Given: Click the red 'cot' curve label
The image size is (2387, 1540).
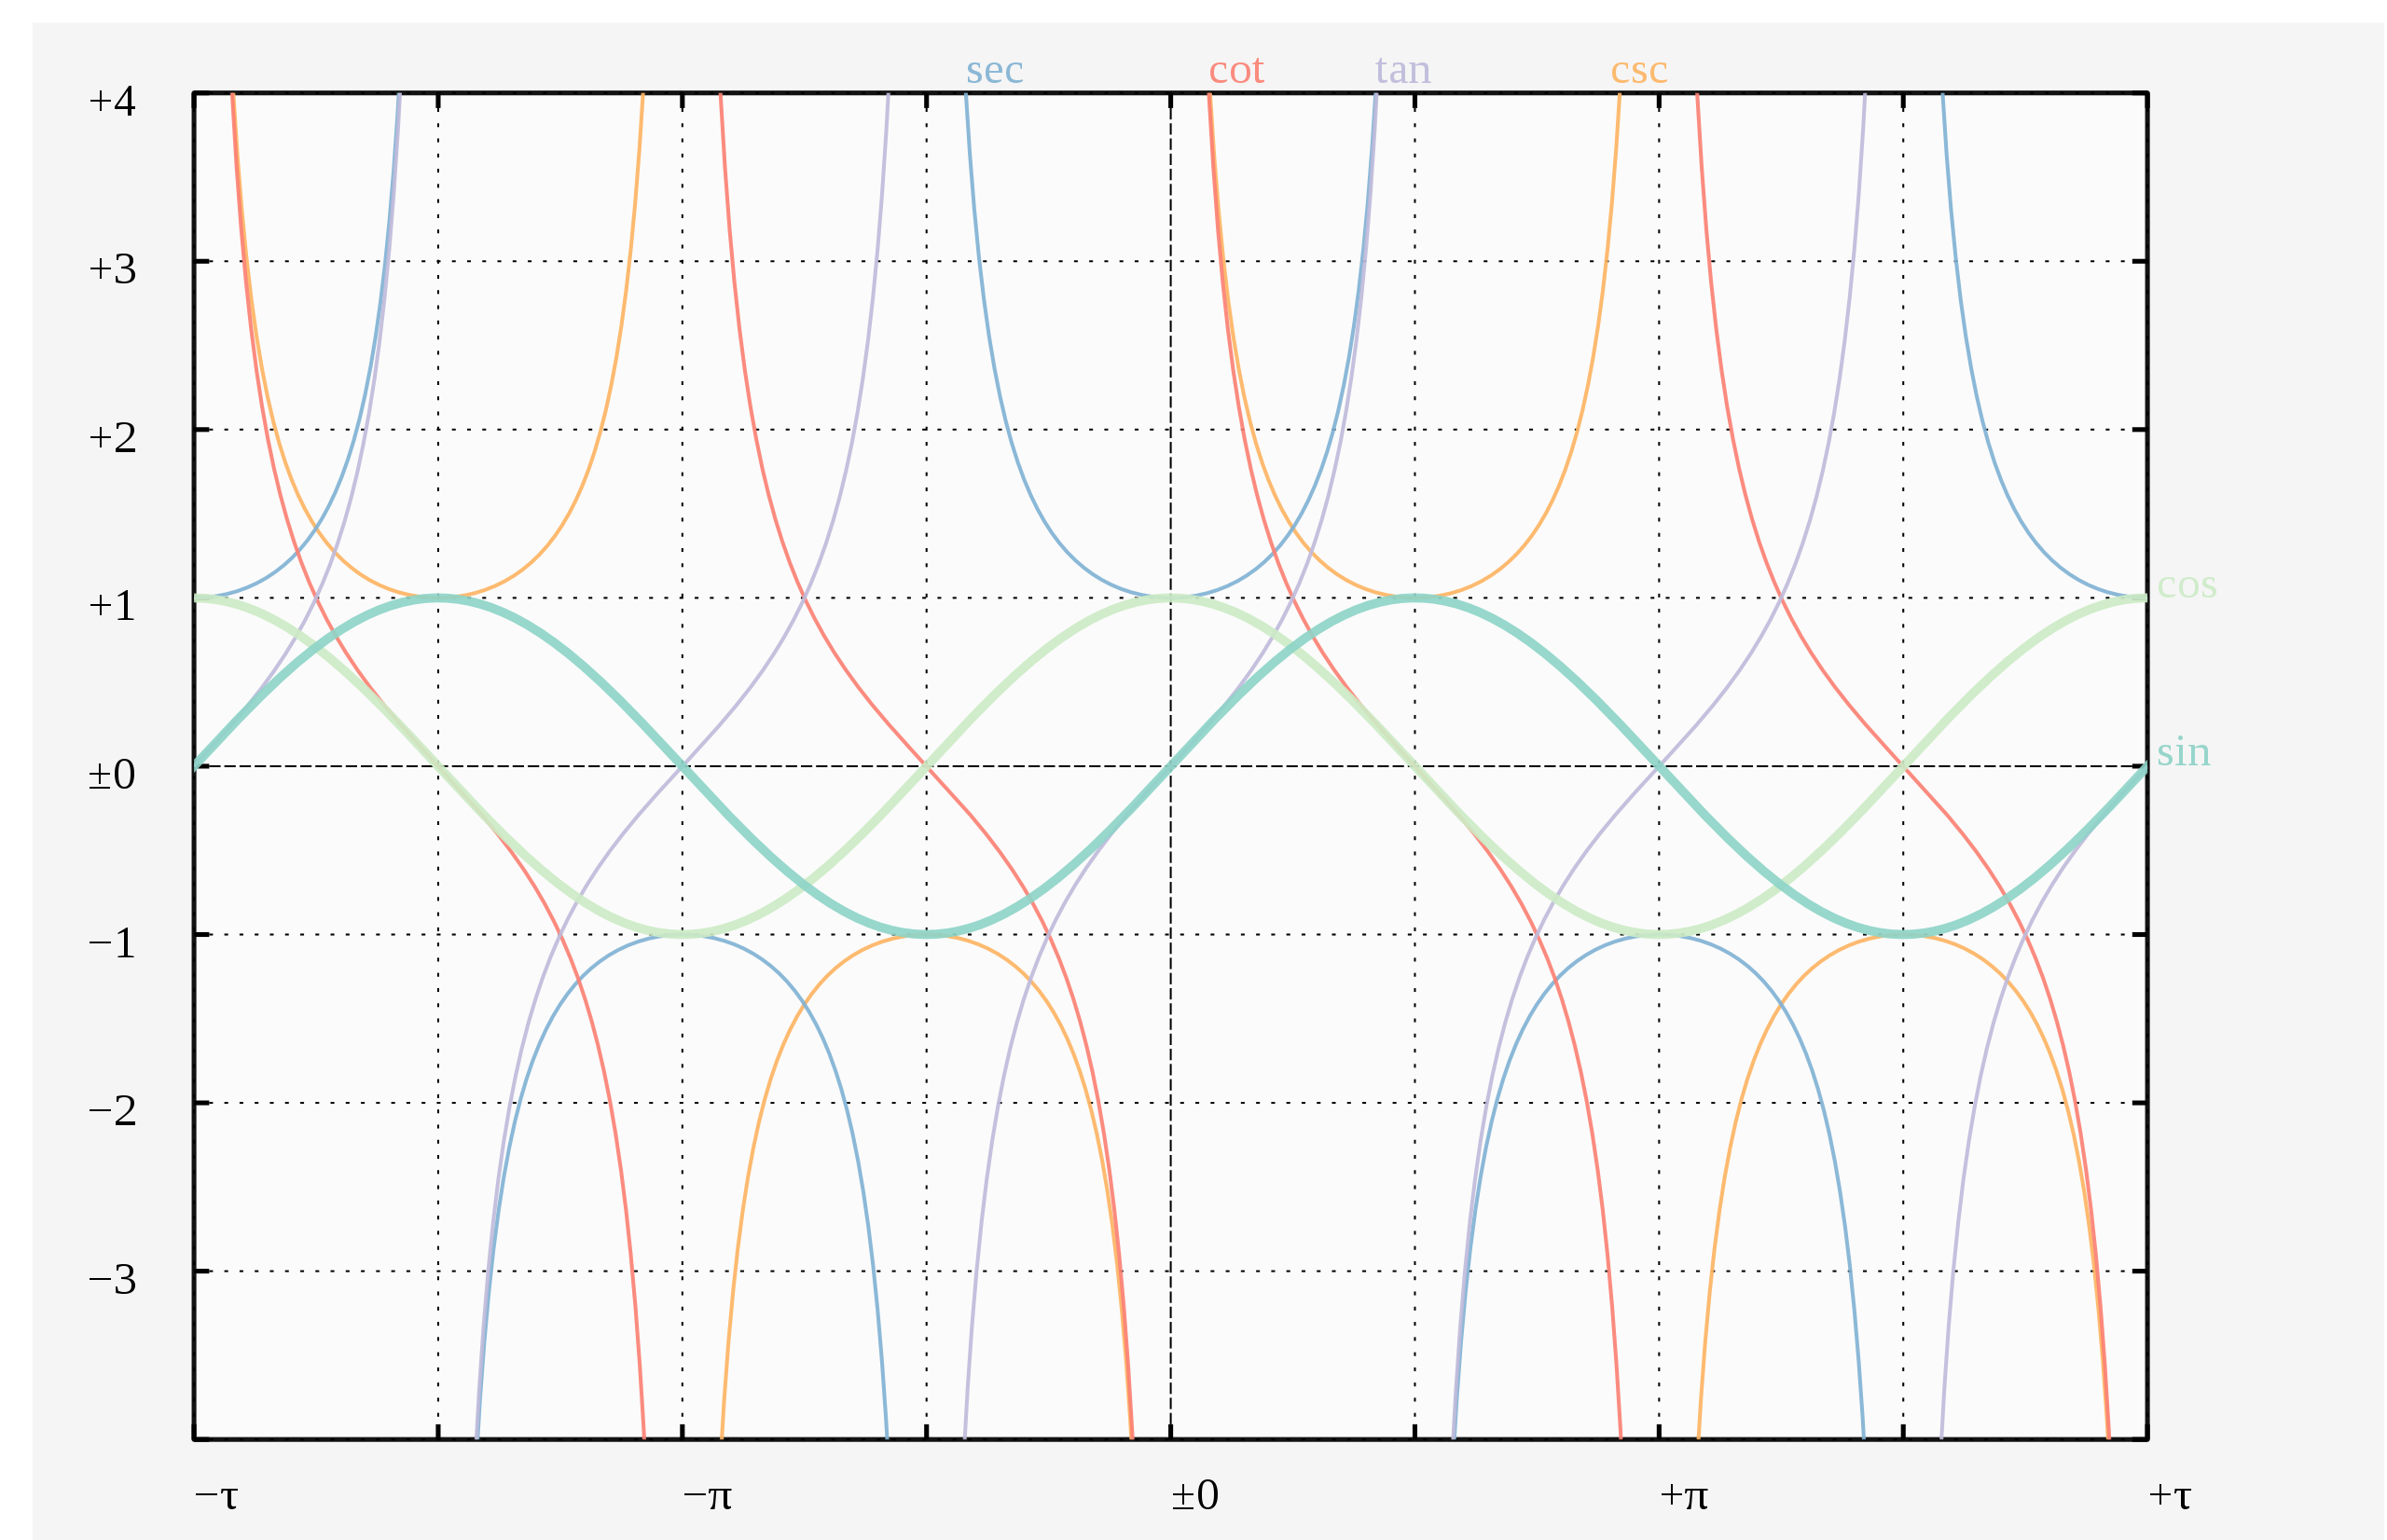Looking at the screenshot, I should coord(1236,71).
